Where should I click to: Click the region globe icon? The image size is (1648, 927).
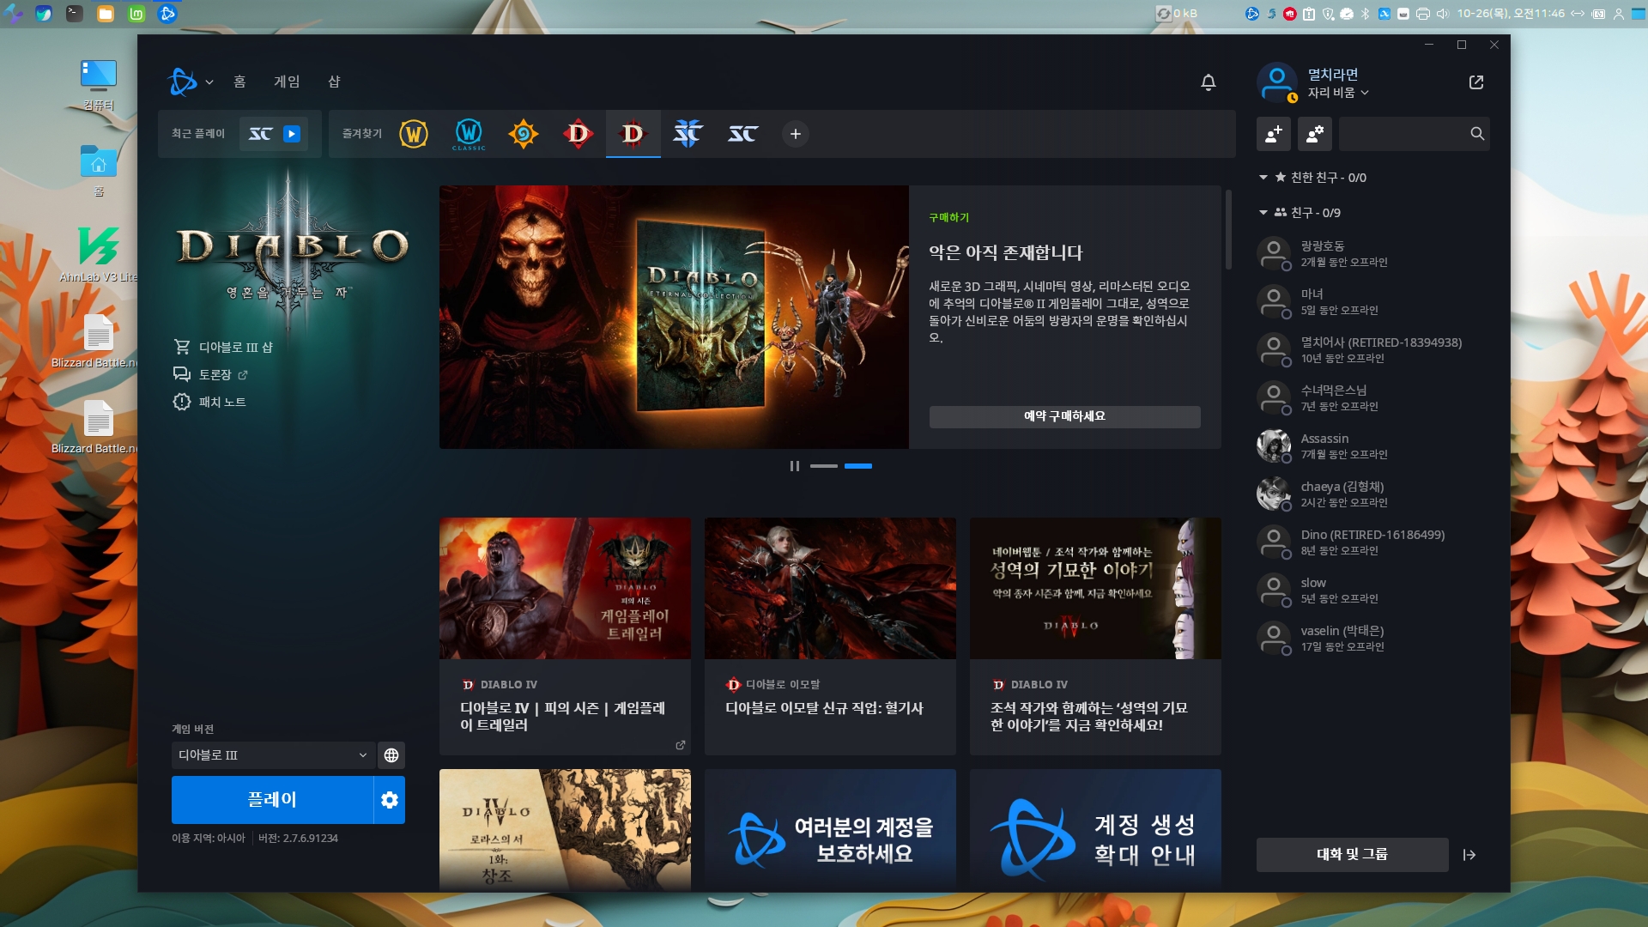[x=391, y=755]
